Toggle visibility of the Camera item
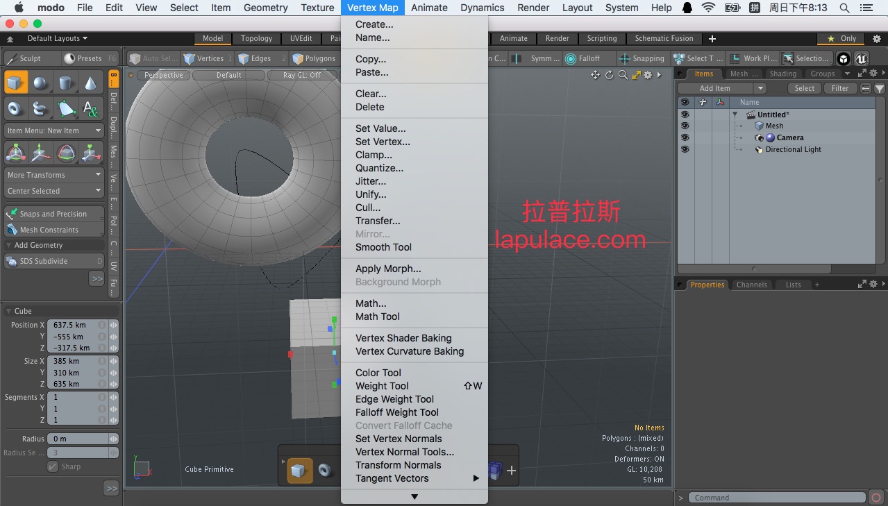Image resolution: width=888 pixels, height=506 pixels. pyautogui.click(x=685, y=137)
